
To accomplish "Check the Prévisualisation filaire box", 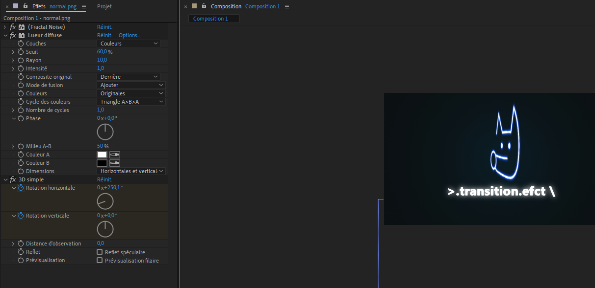I will pyautogui.click(x=100, y=261).
